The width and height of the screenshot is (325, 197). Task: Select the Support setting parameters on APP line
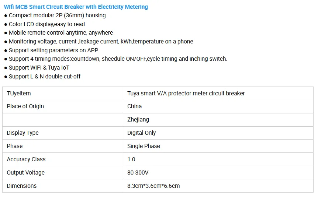tap(53, 50)
